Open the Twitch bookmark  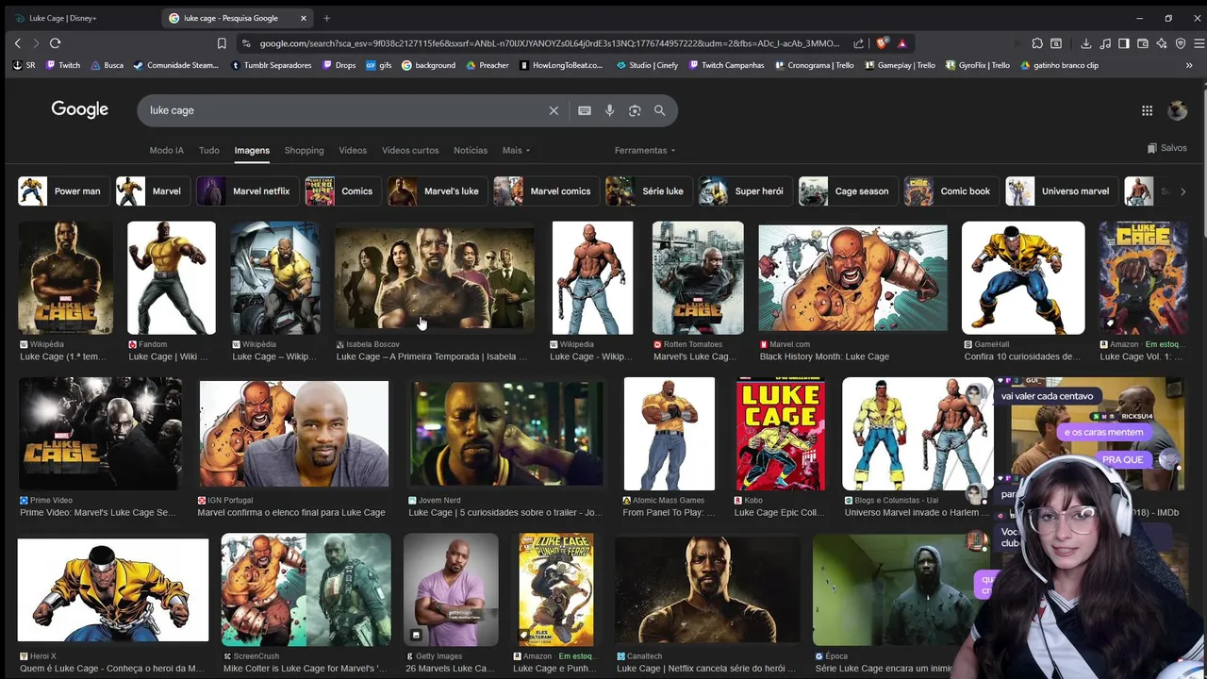63,65
